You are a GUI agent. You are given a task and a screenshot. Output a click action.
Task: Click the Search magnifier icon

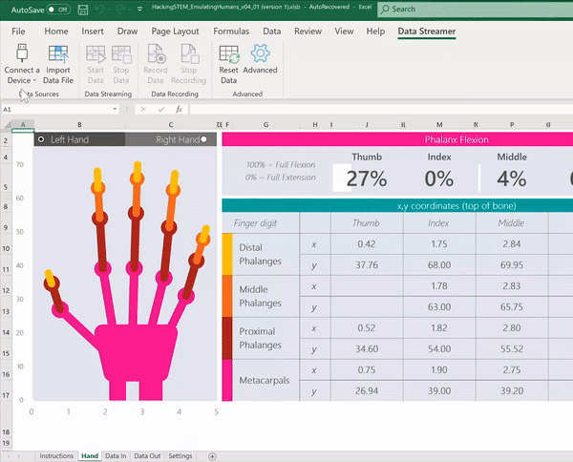coord(385,10)
